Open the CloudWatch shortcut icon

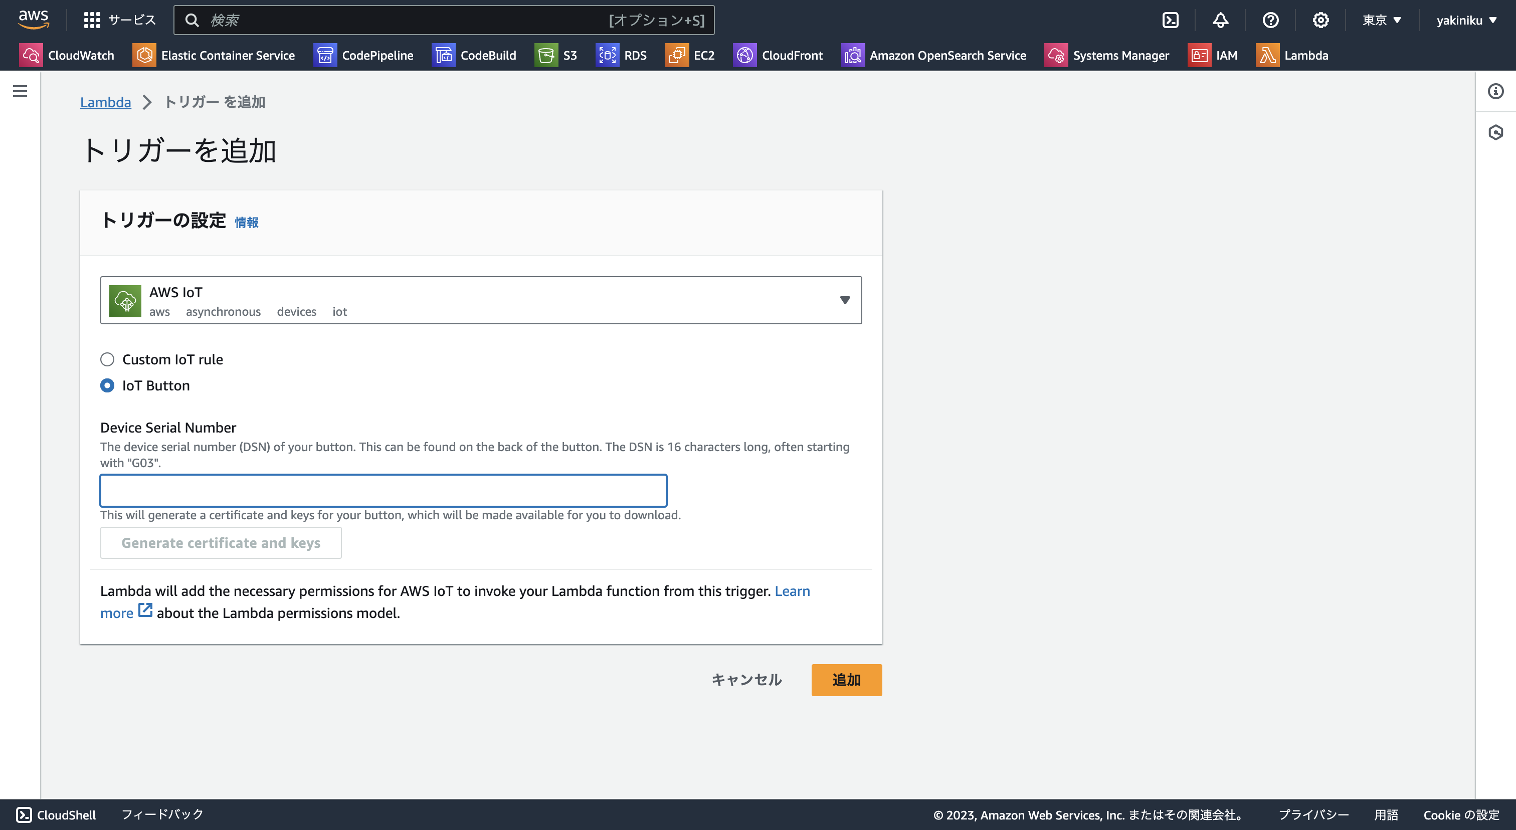[x=31, y=55]
